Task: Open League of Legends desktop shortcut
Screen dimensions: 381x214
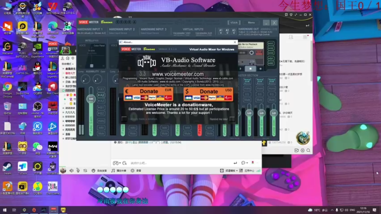Action: pyautogui.click(x=53, y=70)
